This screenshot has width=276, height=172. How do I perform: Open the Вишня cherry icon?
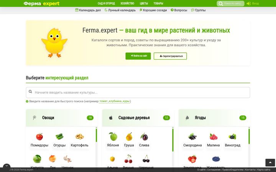(128, 159)
